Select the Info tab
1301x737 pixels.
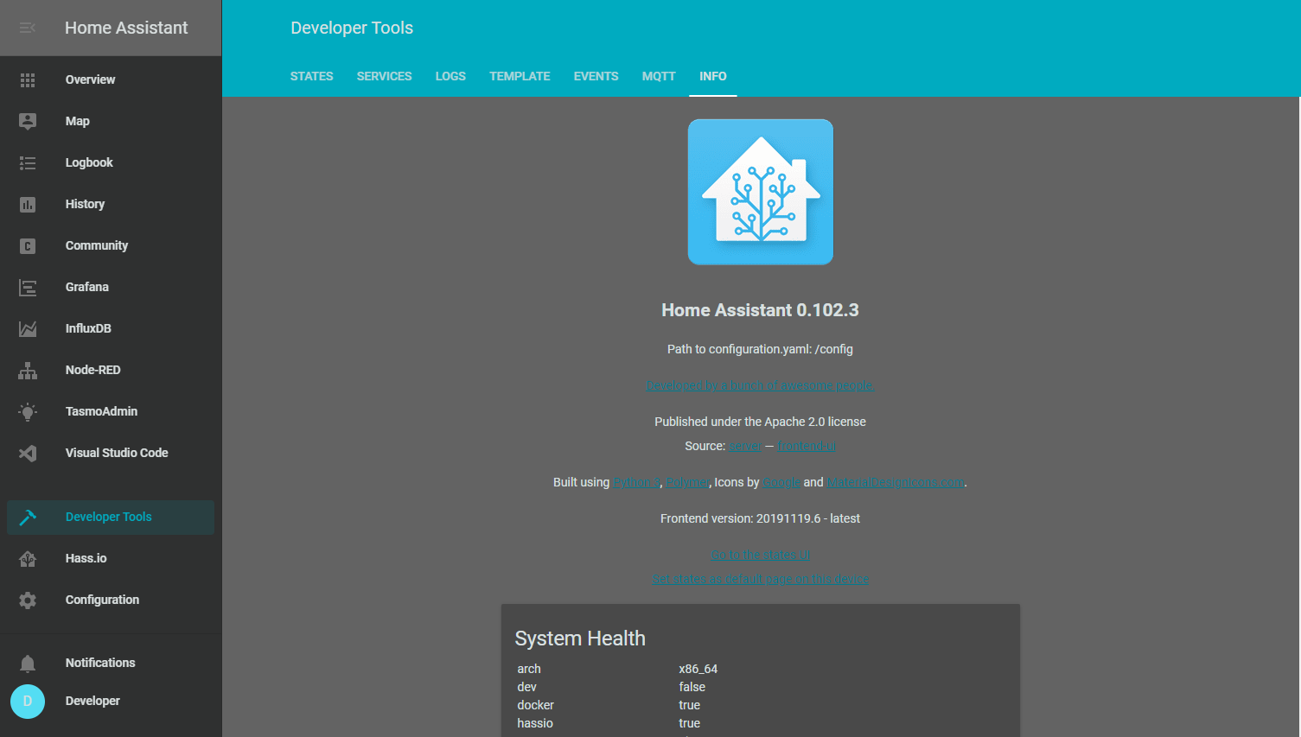coord(713,76)
